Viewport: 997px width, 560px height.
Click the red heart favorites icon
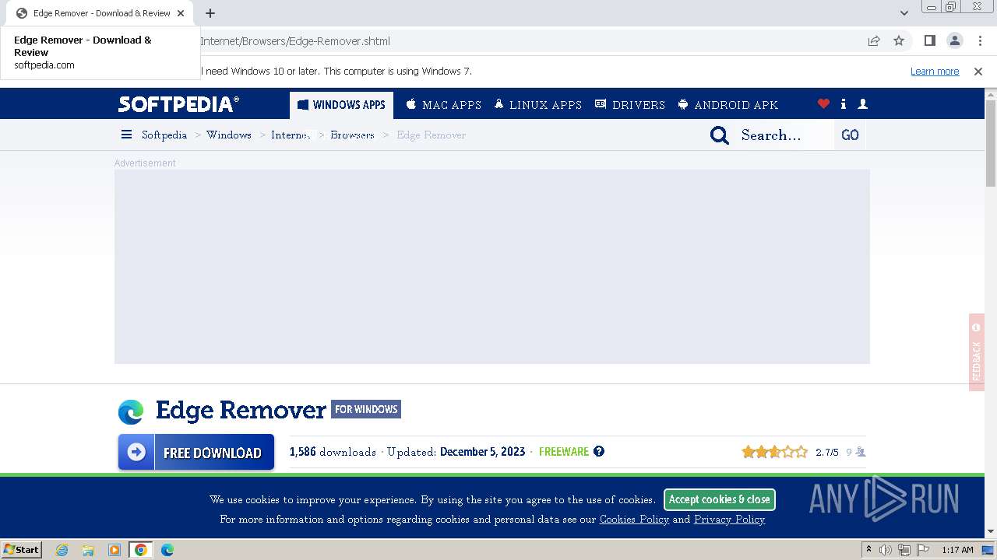coord(823,104)
